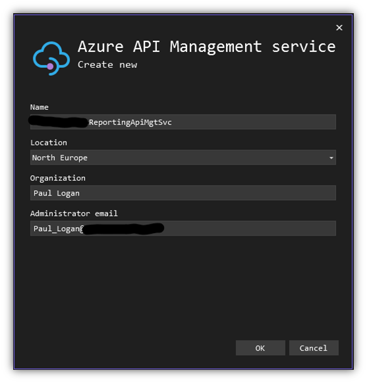
Task: Click the redacted prefix in Name field
Action: coord(58,122)
